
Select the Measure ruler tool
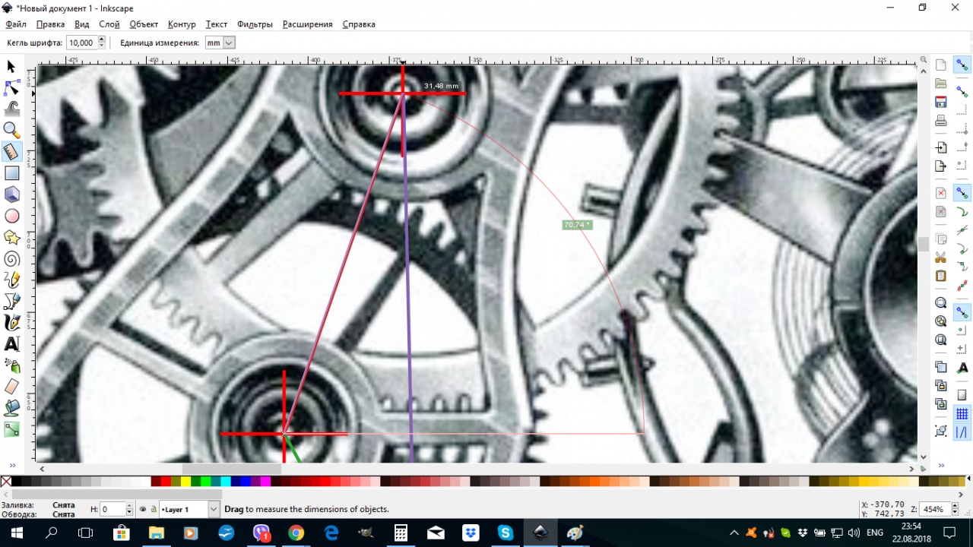[11, 151]
